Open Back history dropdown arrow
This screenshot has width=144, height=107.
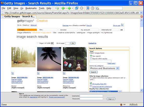[x=66, y=8]
